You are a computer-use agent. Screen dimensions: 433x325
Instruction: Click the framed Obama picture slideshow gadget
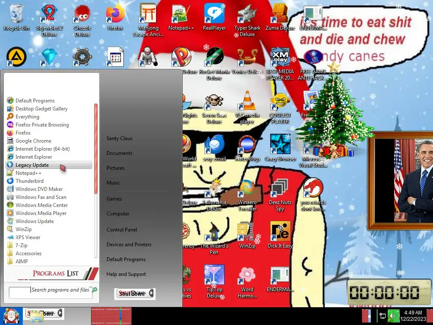(400, 181)
